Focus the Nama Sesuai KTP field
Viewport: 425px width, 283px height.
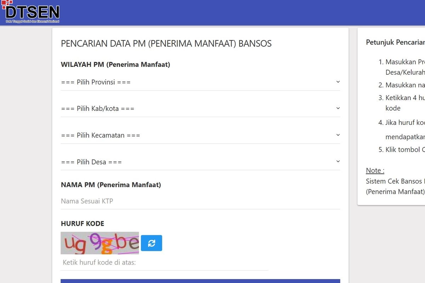coord(200,201)
